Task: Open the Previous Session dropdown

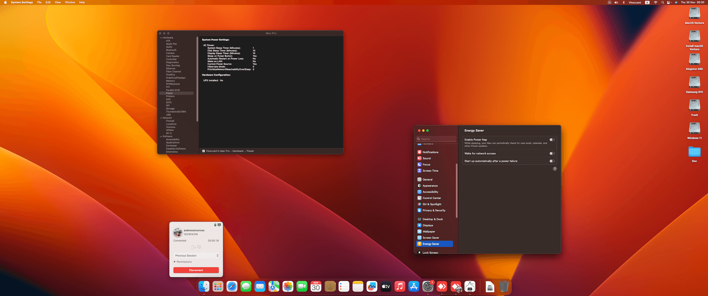Action: pos(197,256)
